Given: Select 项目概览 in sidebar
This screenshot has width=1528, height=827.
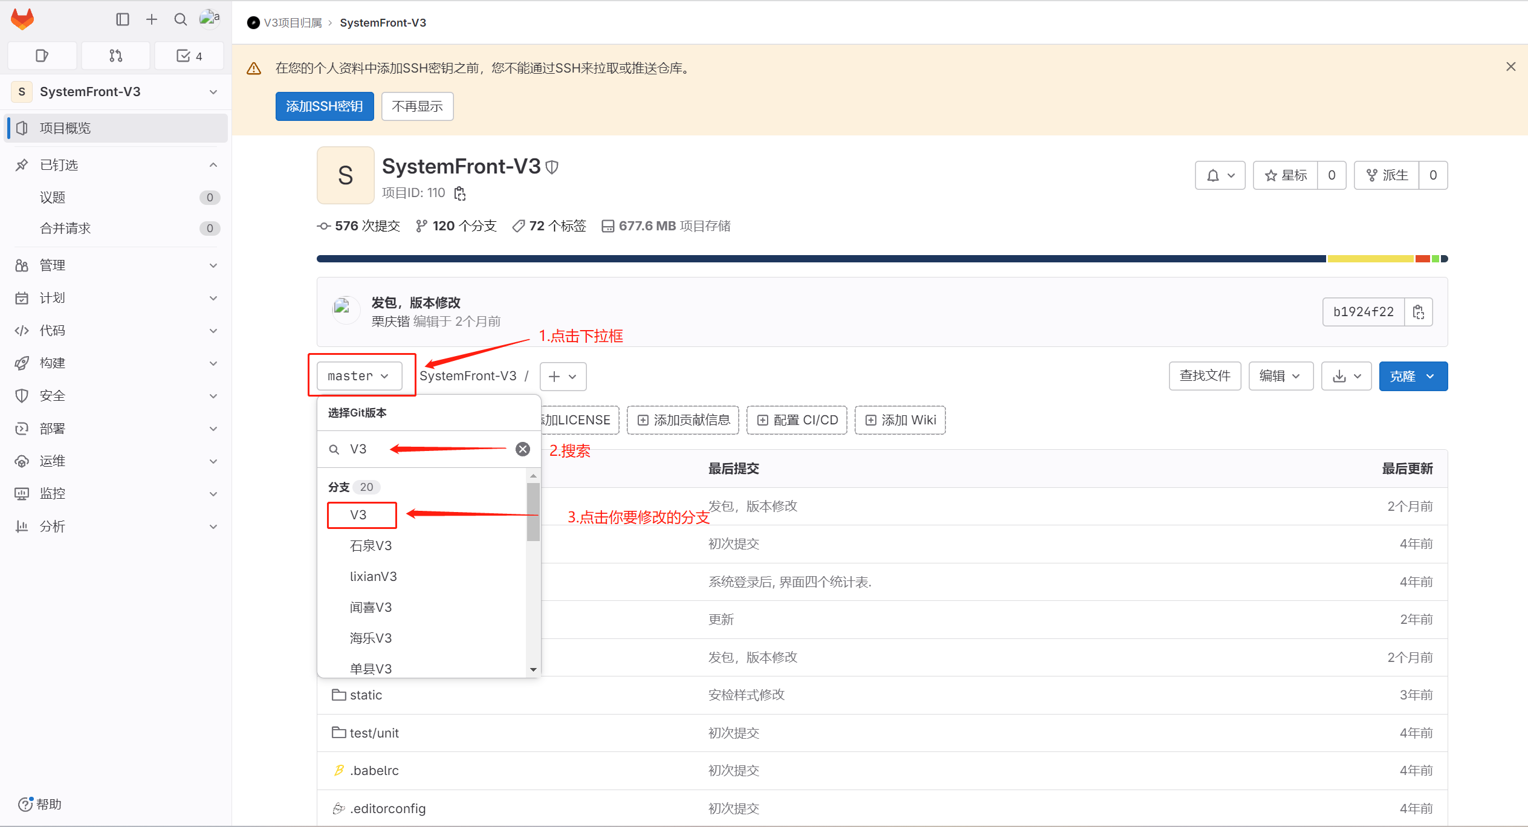Looking at the screenshot, I should (115, 128).
